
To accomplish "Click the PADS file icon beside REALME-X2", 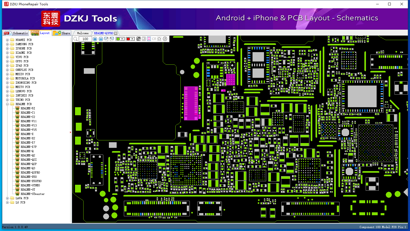I will point(17,138).
